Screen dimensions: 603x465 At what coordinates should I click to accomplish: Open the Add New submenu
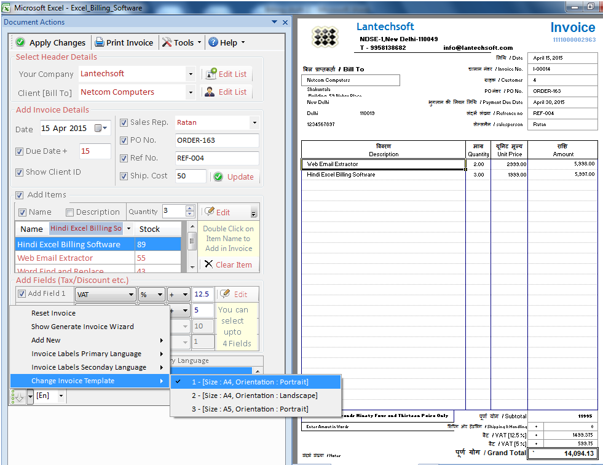89,340
